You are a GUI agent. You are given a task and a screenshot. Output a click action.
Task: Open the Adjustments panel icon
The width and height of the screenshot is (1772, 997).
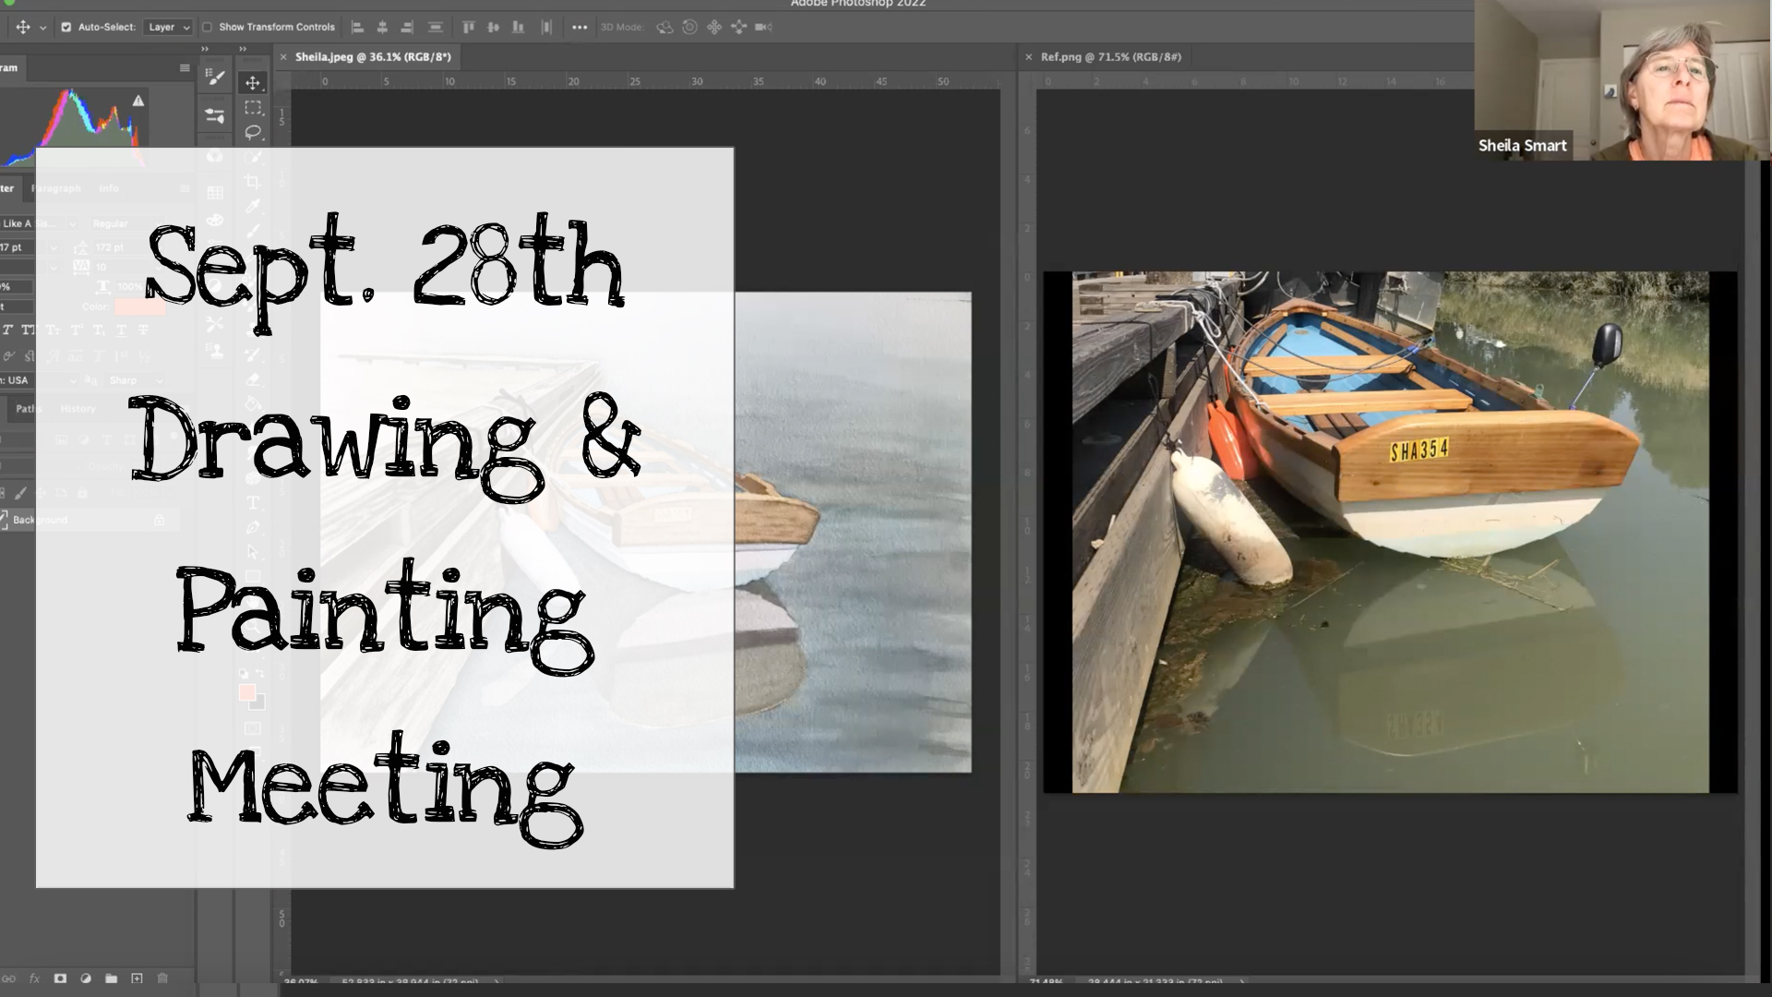click(x=215, y=115)
